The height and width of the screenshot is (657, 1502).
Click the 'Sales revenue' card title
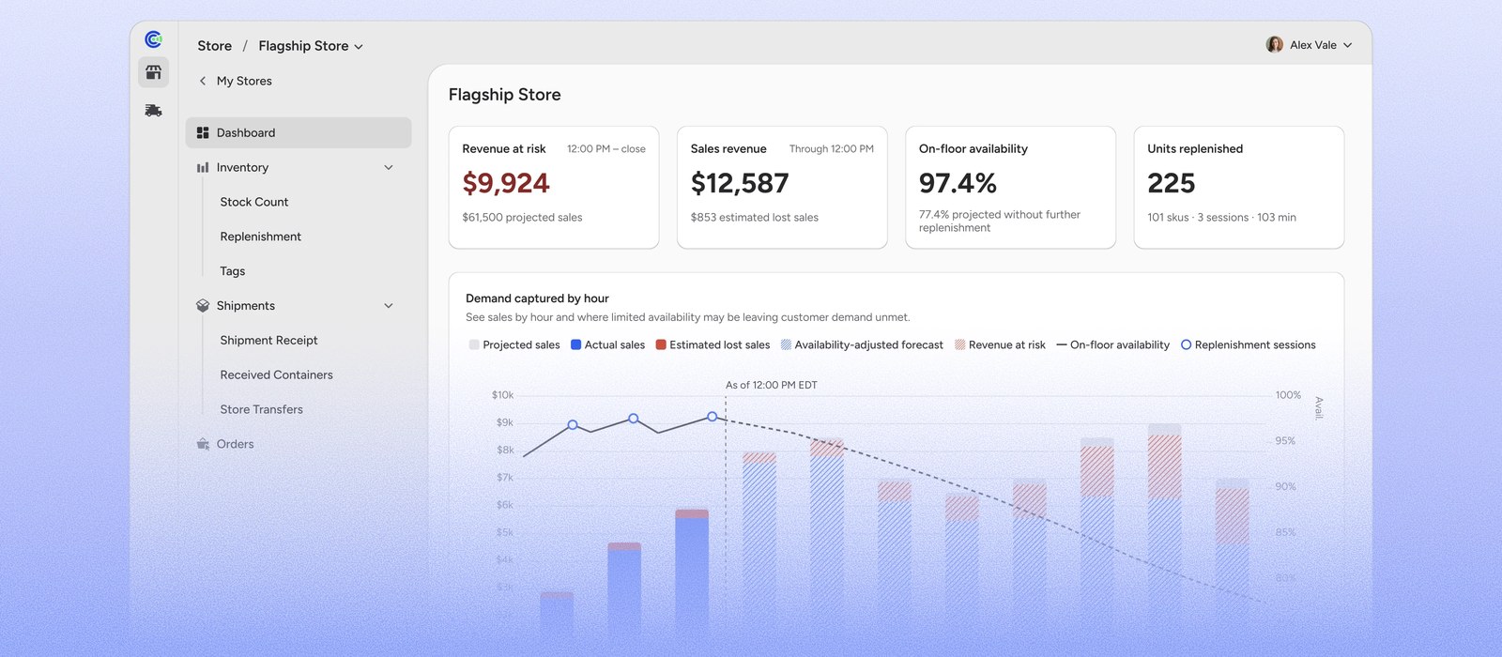tap(728, 149)
